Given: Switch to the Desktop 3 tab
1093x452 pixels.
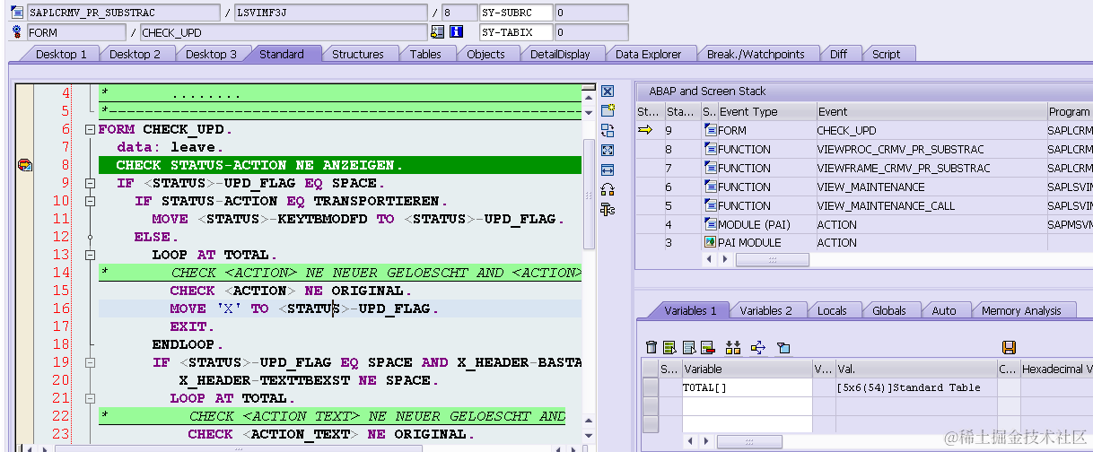Looking at the screenshot, I should pyautogui.click(x=211, y=54).
